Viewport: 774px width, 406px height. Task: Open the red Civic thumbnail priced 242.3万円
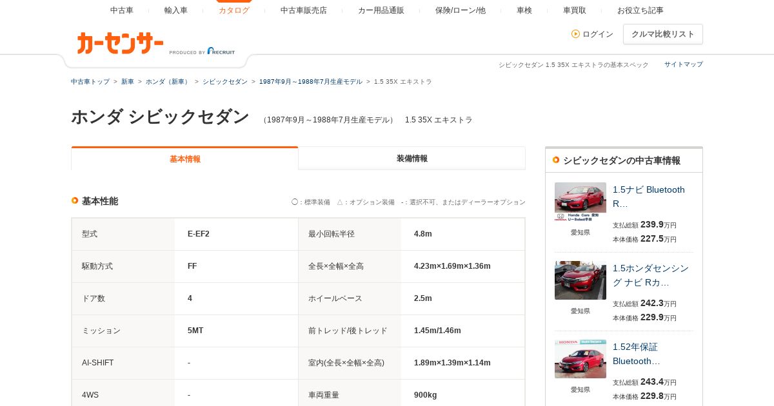tap(580, 280)
